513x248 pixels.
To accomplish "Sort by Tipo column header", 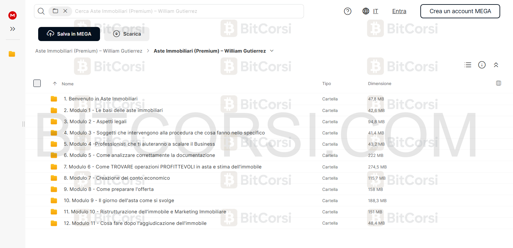I will click(x=326, y=83).
